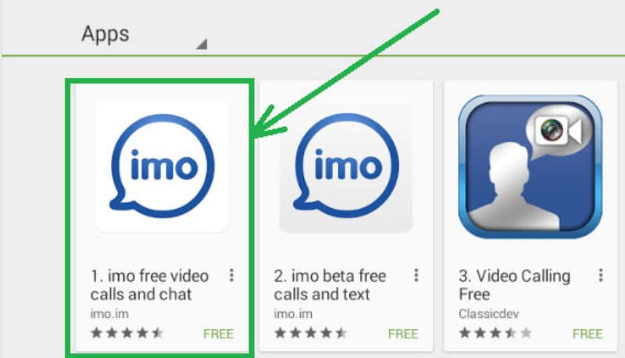The image size is (625, 358).
Task: Tap FREE price on Video Calling Free
Action: click(x=587, y=334)
